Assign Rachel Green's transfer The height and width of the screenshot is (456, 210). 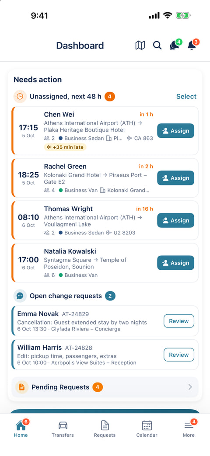(176, 178)
